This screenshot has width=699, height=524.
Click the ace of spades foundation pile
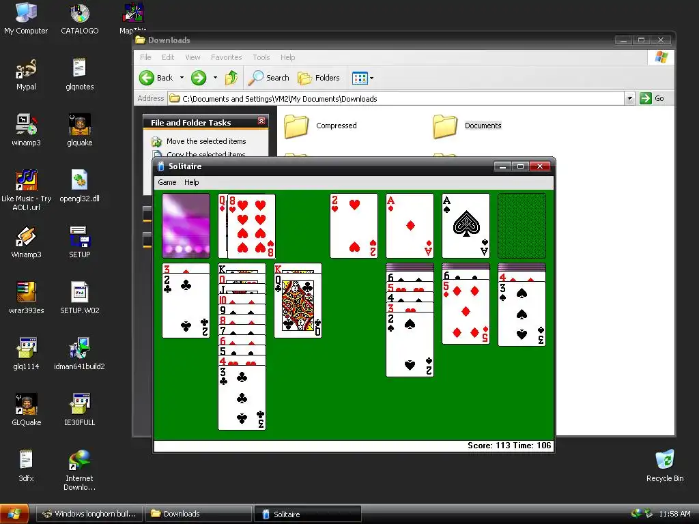pos(466,225)
